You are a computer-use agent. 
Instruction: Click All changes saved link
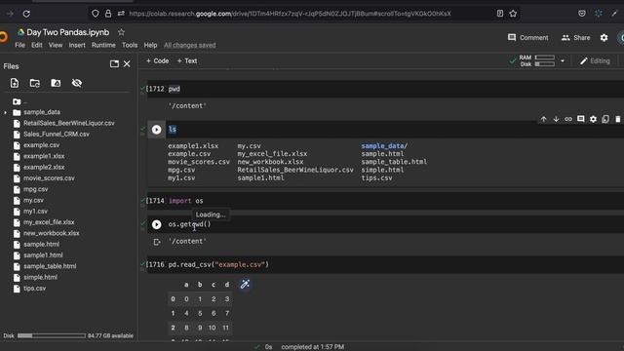(190, 46)
